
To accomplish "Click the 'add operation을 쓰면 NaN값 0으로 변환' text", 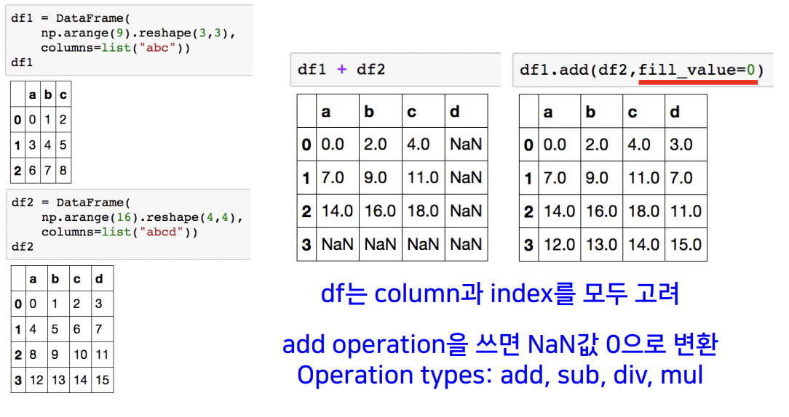I will click(x=500, y=344).
